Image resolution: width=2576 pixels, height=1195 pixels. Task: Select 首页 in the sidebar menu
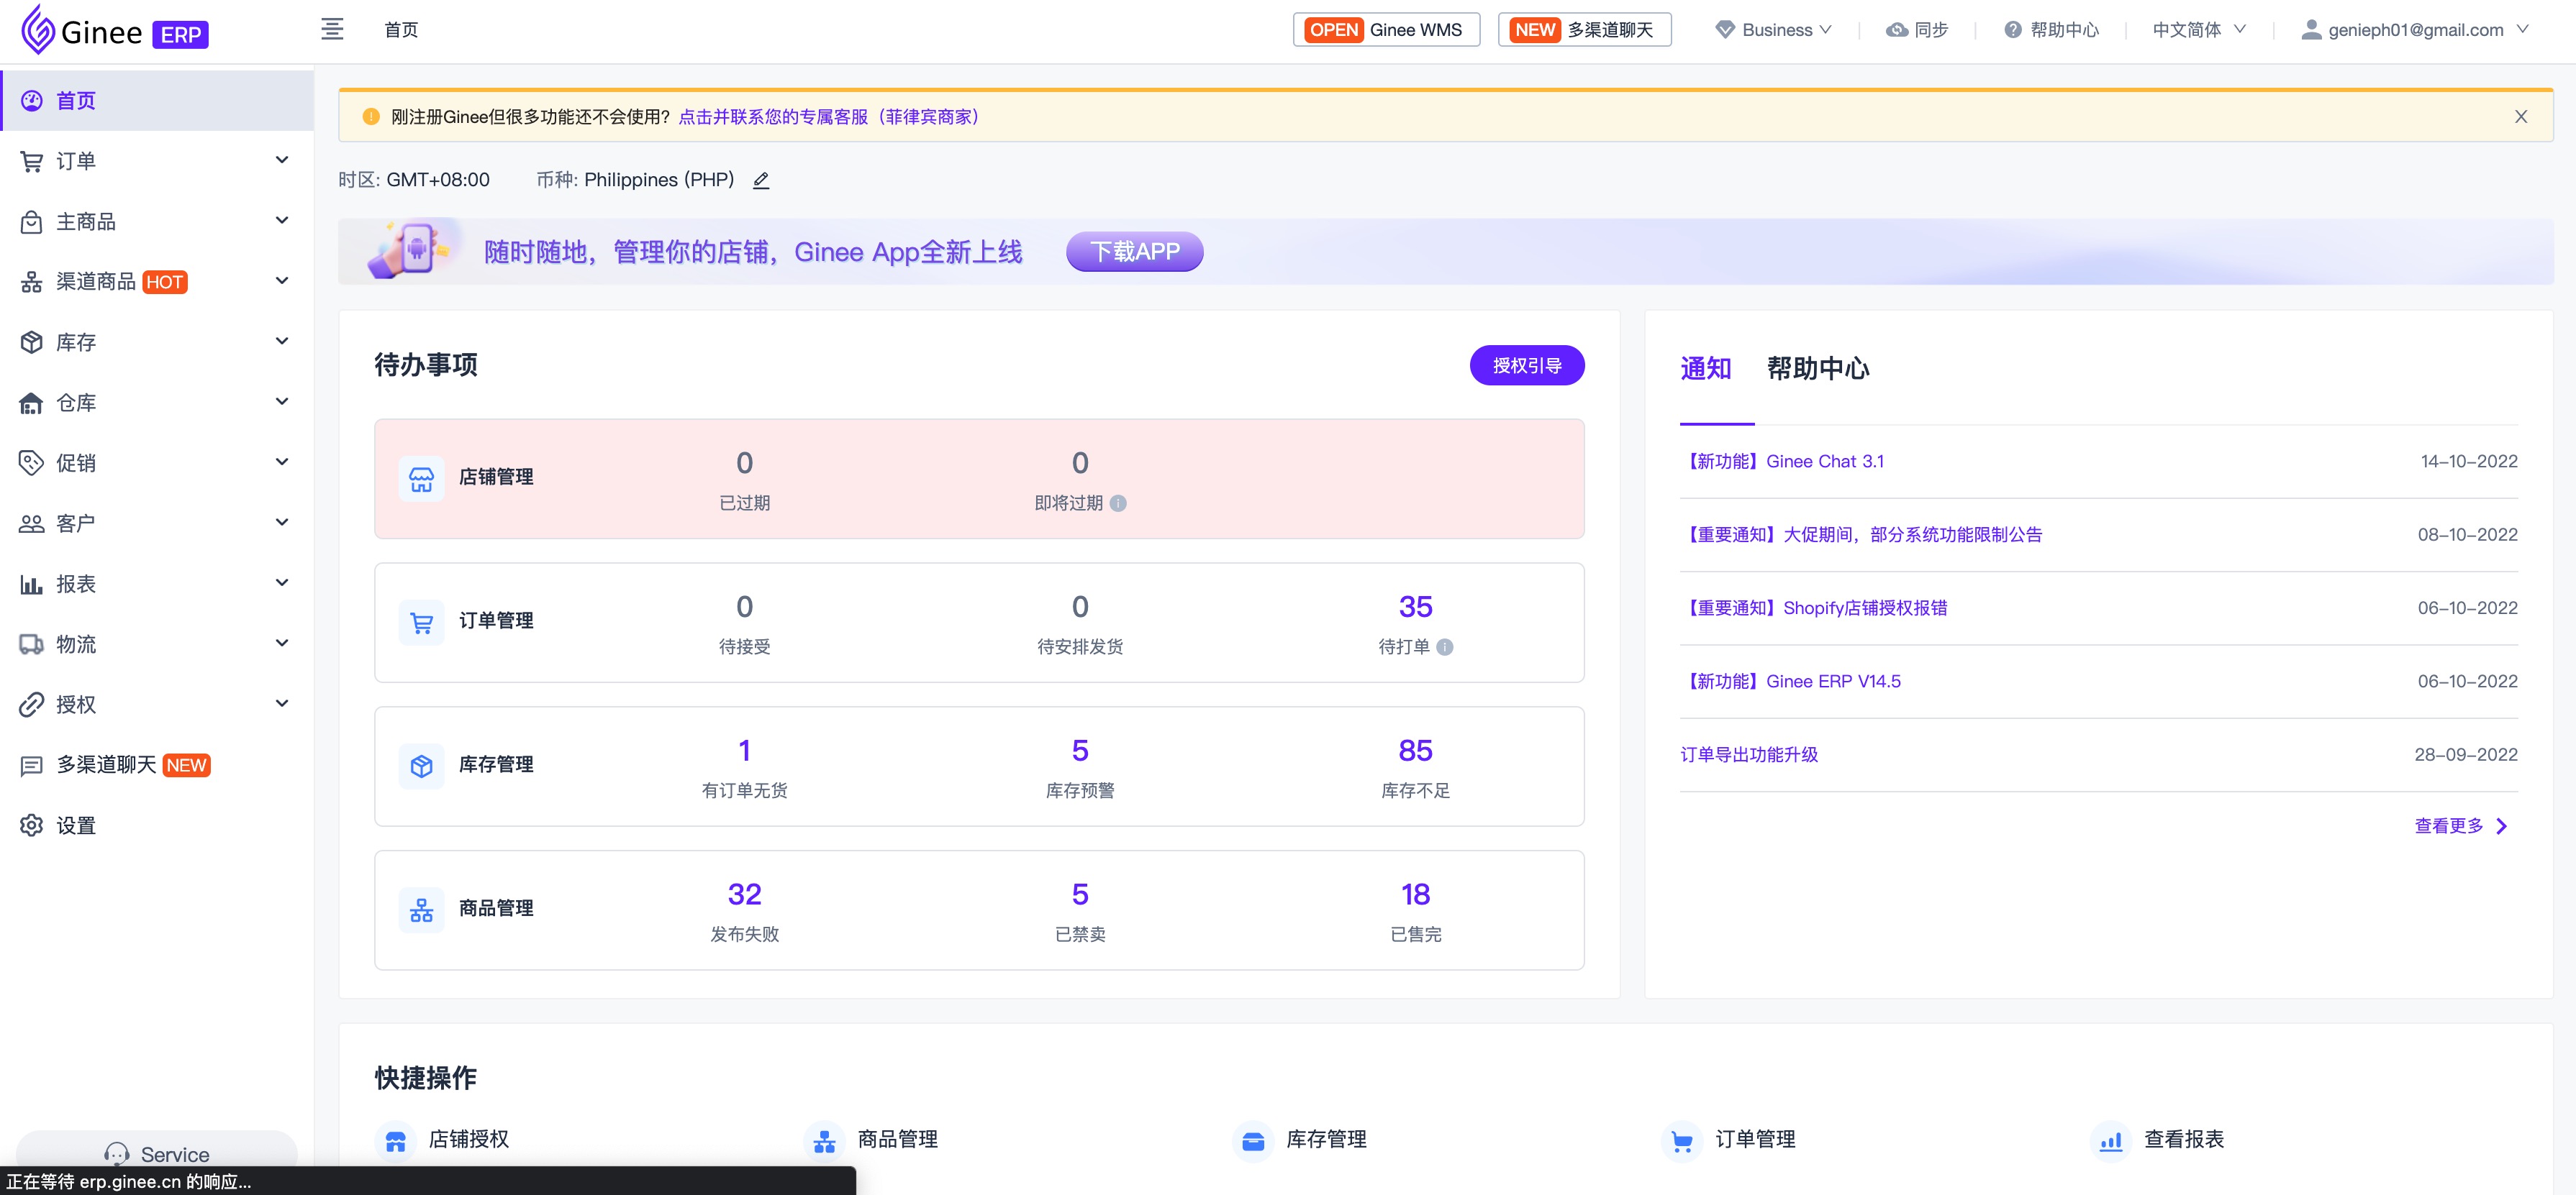point(157,101)
